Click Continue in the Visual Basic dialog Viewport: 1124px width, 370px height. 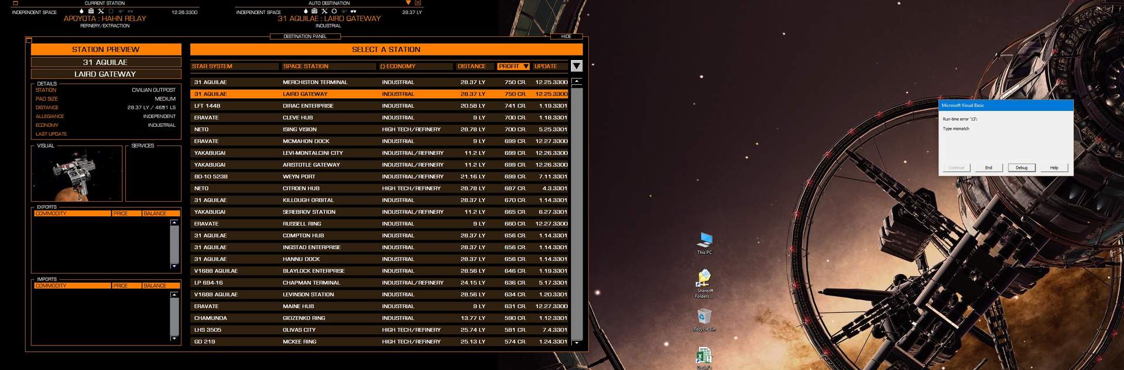956,168
